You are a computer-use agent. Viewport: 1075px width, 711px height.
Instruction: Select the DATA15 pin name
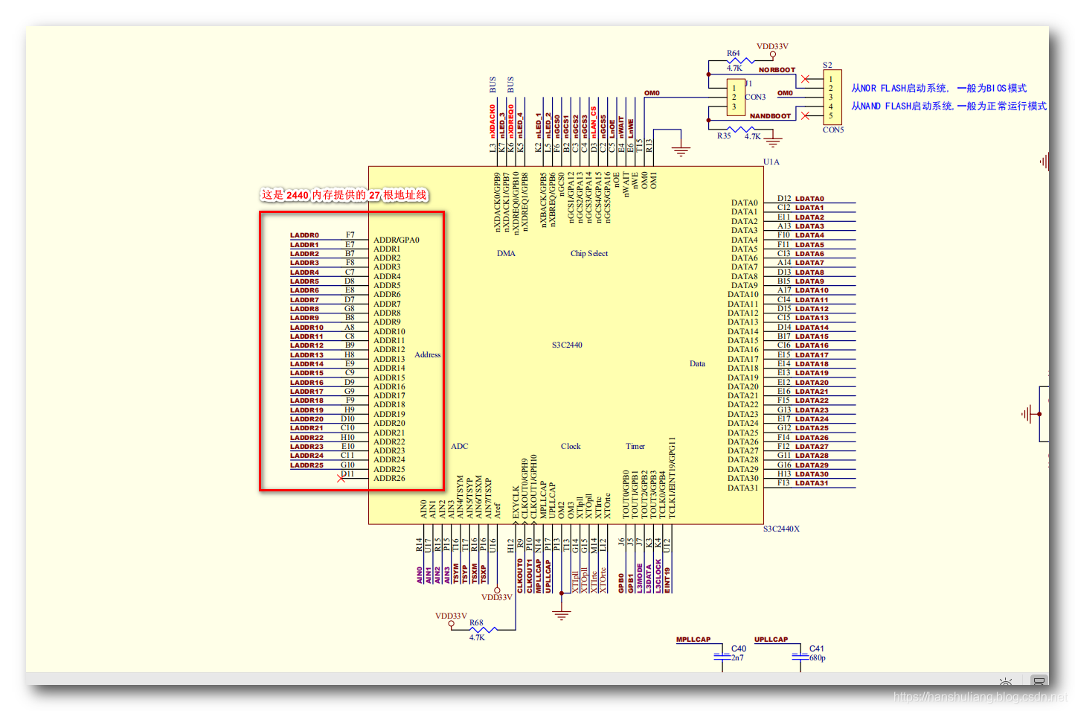coord(742,340)
